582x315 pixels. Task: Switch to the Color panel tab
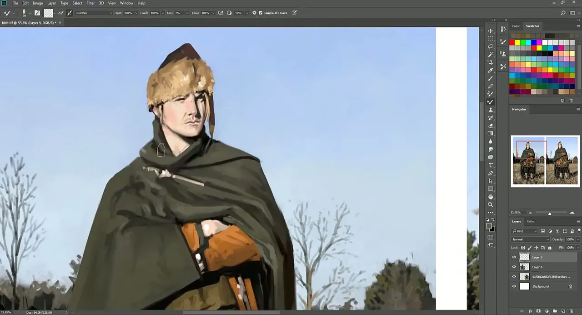point(516,26)
